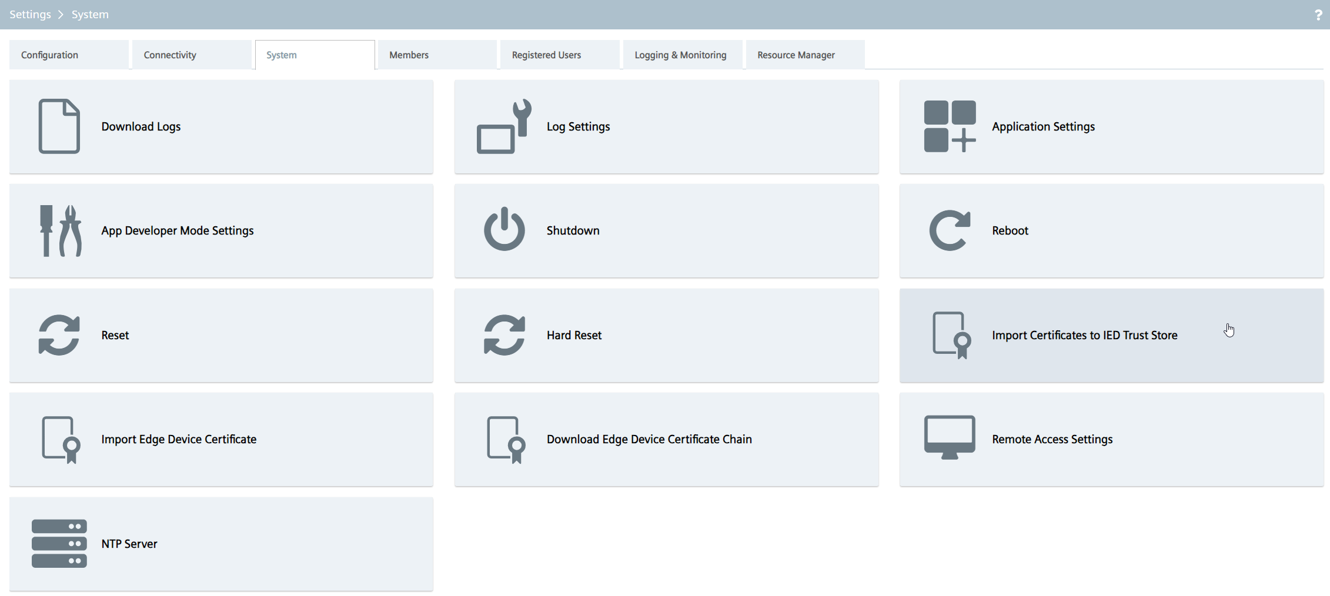Screen dimensions: 1330x596
Task: Select the Resource Manager tab
Action: pyautogui.click(x=796, y=55)
